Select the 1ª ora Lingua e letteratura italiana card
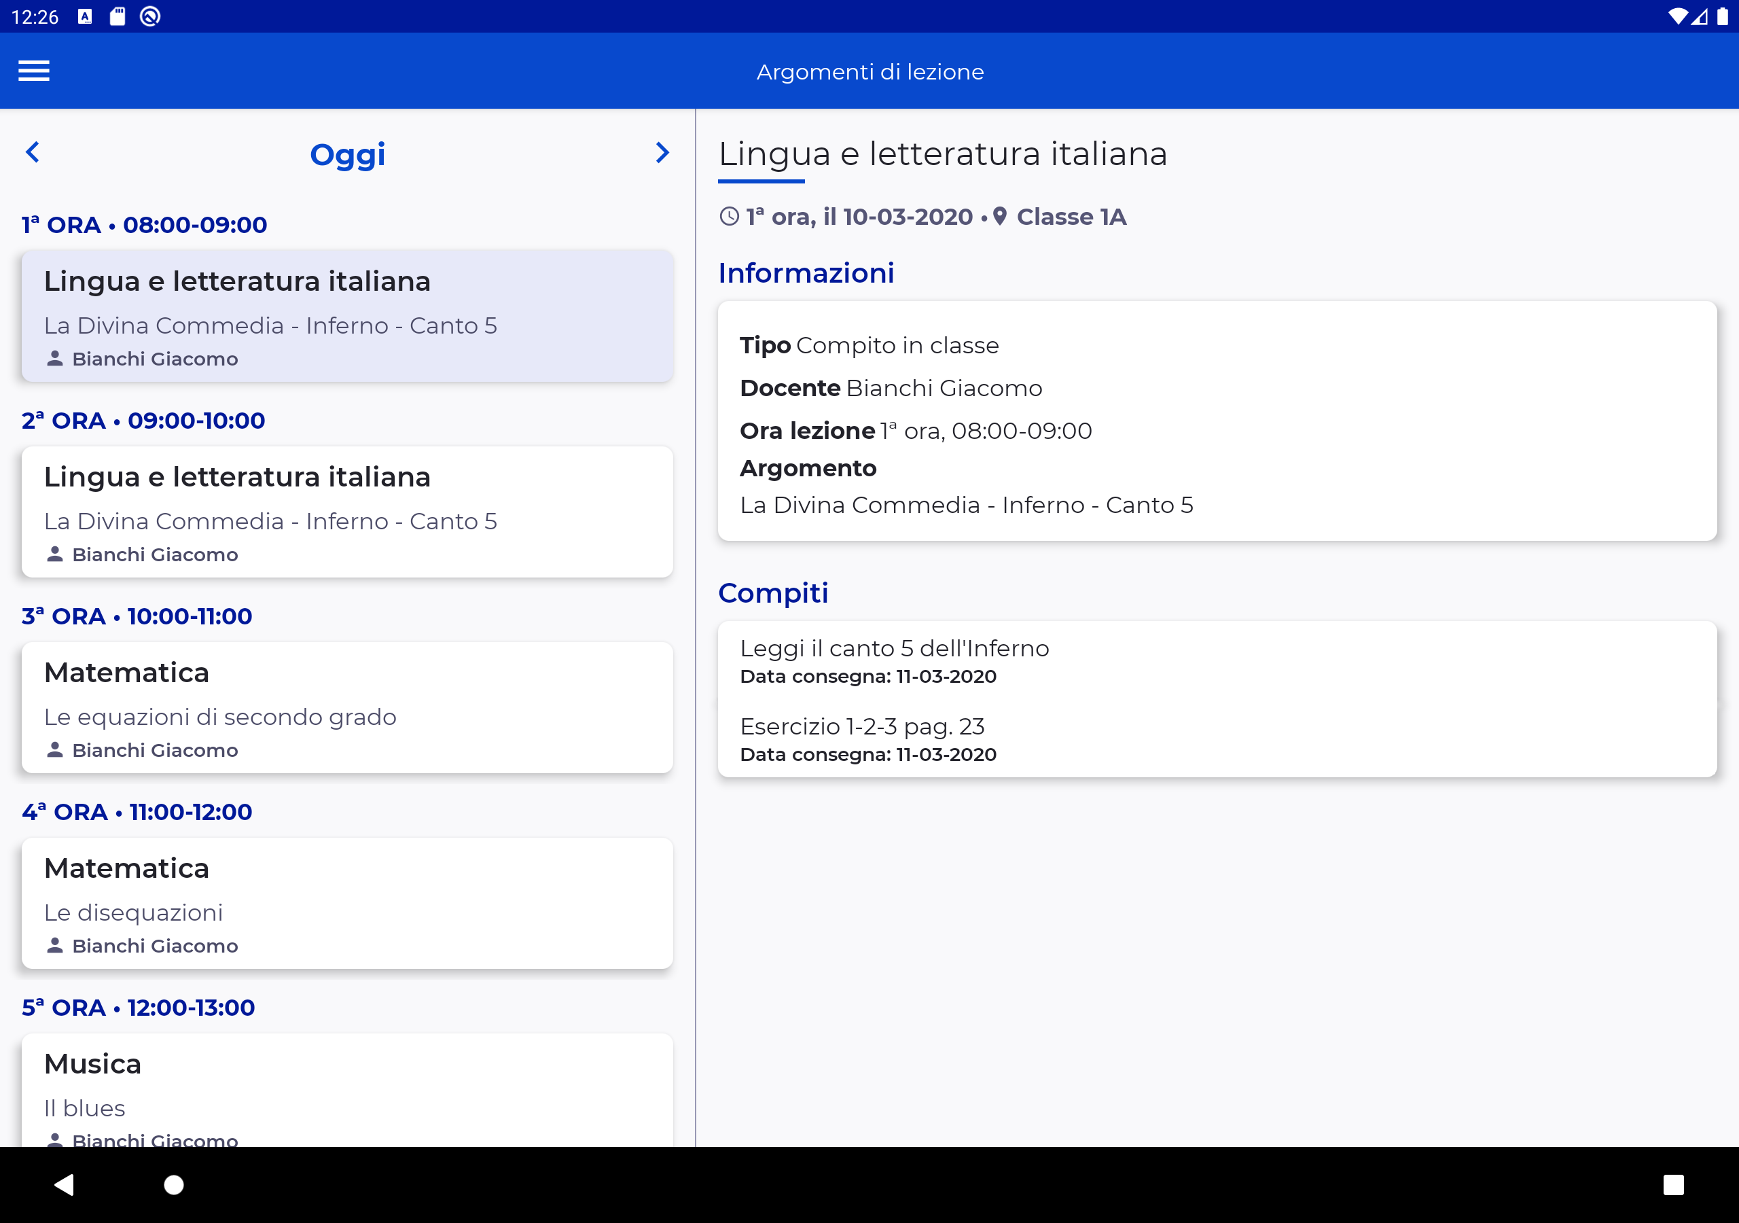This screenshot has height=1223, width=1739. (348, 316)
